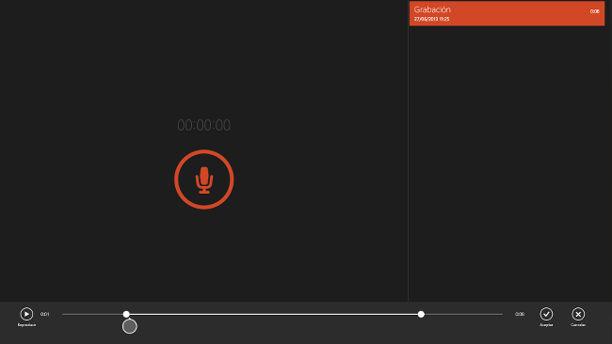612x344 pixels.
Task: Confirm the trim with the Aceptar checkmark
Action: [x=546, y=314]
